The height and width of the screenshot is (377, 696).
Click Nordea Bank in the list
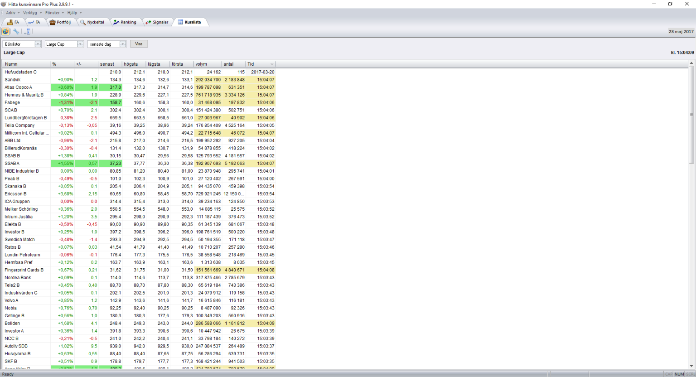[x=18, y=278]
